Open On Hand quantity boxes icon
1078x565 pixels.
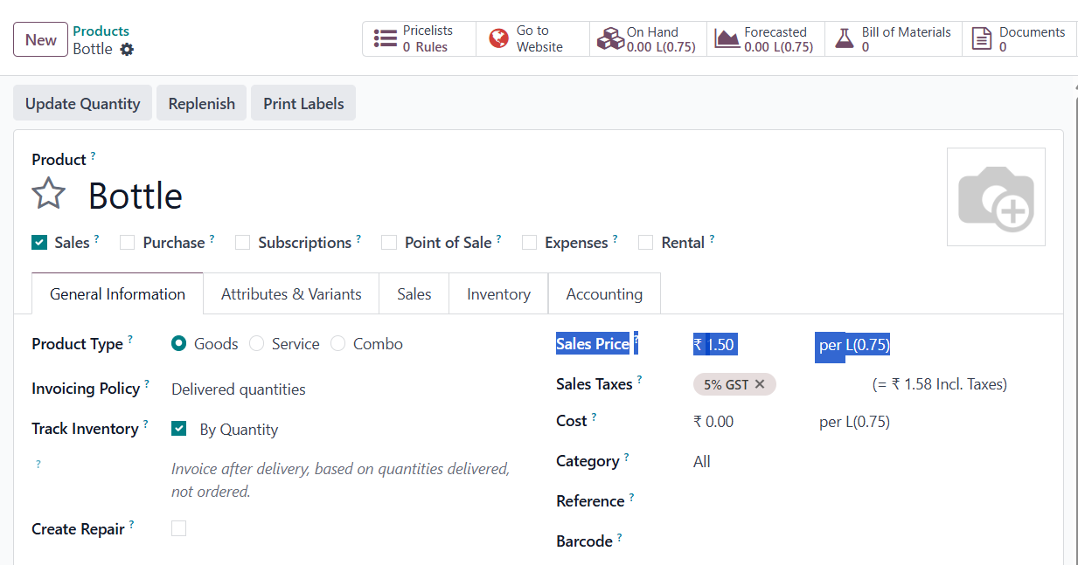click(609, 39)
